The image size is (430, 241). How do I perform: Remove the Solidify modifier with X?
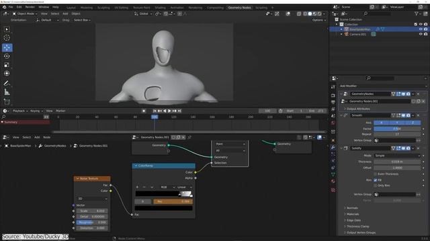[x=418, y=148]
